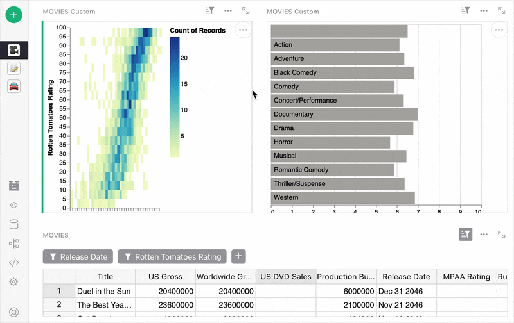Click the green Add New plus button
Image resolution: width=514 pixels, height=323 pixels.
[x=14, y=14]
